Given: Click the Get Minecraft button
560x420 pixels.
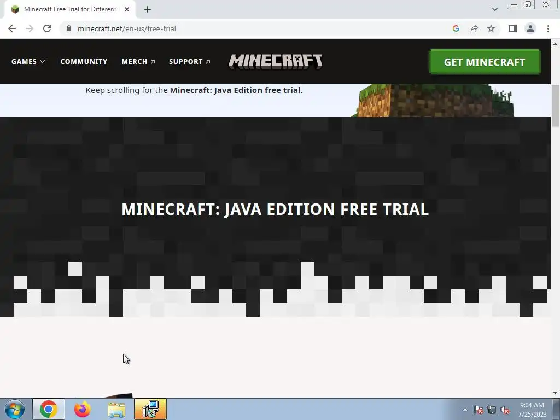Looking at the screenshot, I should 485,62.
